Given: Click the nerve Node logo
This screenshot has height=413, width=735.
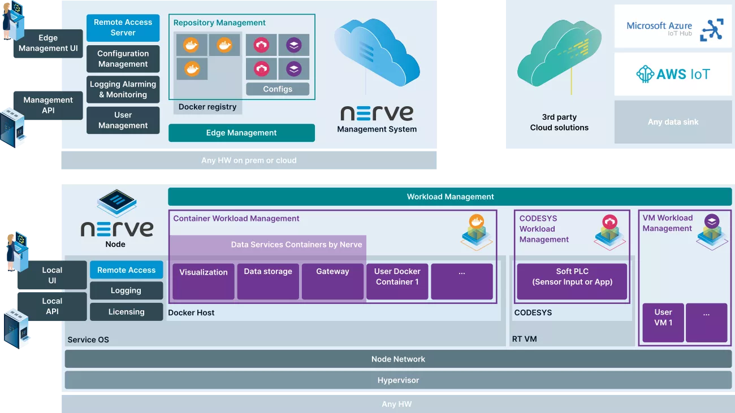Looking at the screenshot, I should [x=116, y=228].
